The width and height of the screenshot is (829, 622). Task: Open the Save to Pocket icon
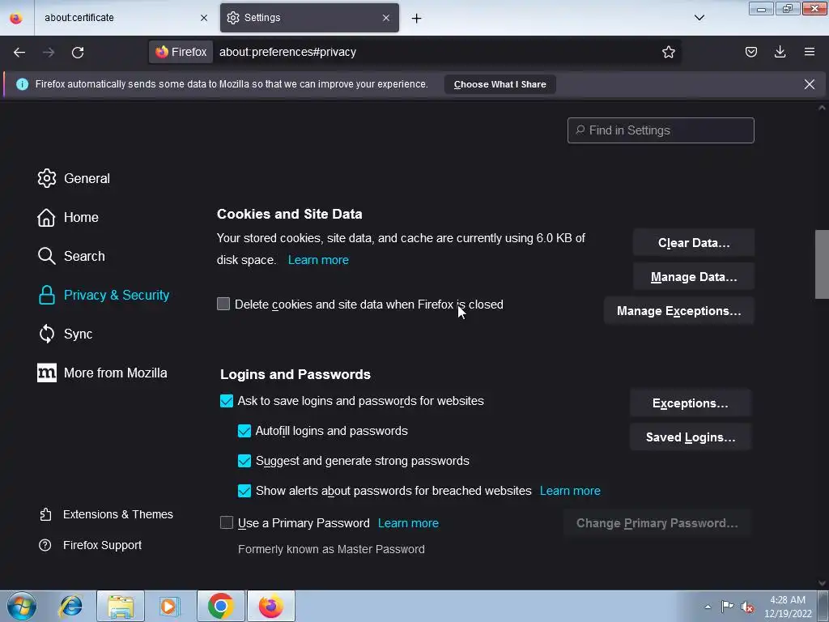750,52
